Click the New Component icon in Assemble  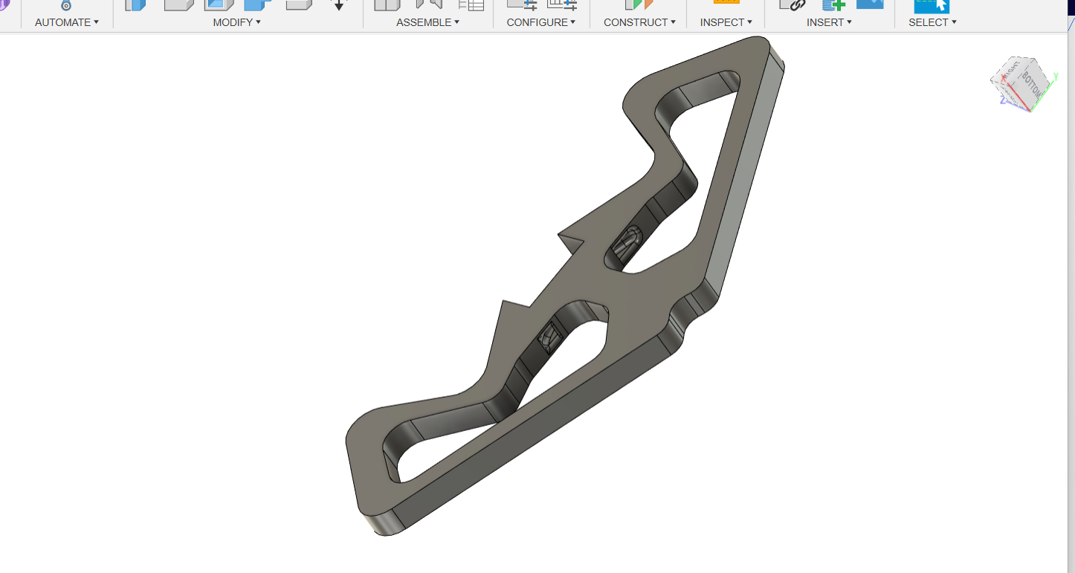pos(387,4)
